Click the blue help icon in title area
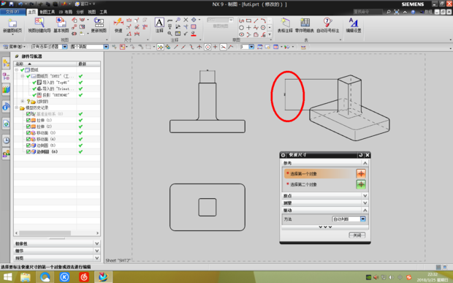Image resolution: width=453 pixels, height=283 pixels. click(x=413, y=12)
